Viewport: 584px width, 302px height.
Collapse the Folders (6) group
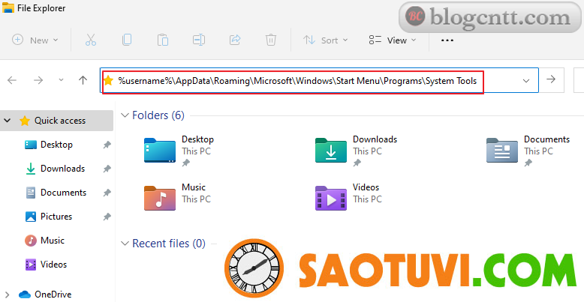[x=125, y=115]
